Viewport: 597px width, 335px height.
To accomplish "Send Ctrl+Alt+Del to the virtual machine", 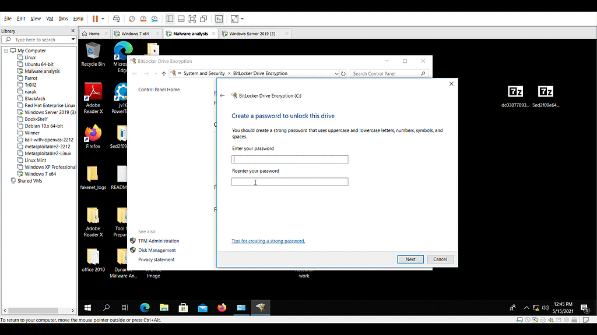I will (x=117, y=19).
